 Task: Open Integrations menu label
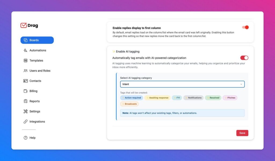(37, 122)
